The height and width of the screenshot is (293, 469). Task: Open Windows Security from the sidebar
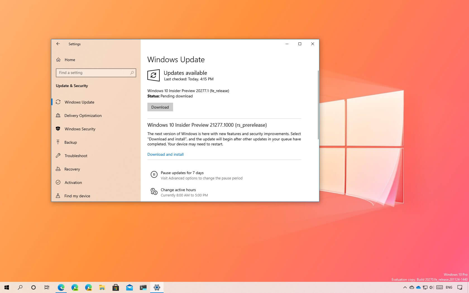[80, 129]
